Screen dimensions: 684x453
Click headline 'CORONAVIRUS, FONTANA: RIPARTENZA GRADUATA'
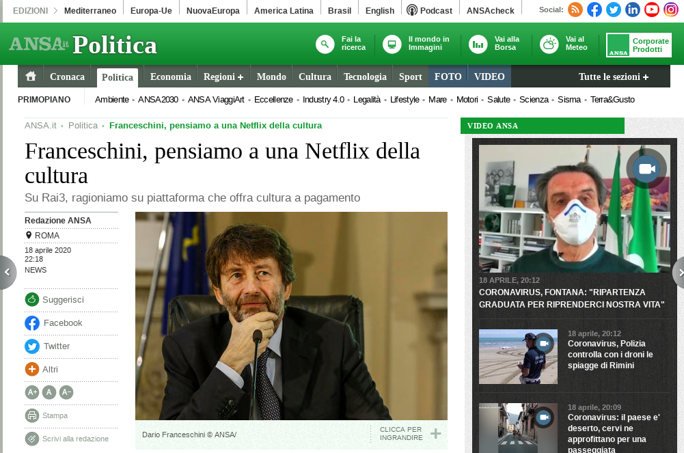click(571, 298)
